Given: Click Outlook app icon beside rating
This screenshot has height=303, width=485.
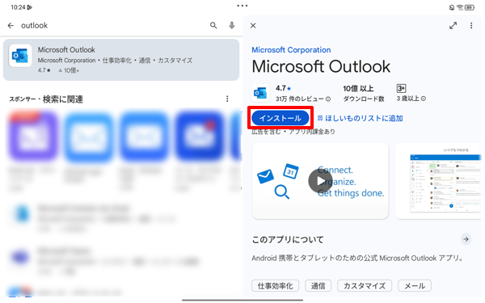Looking at the screenshot, I should click(260, 93).
